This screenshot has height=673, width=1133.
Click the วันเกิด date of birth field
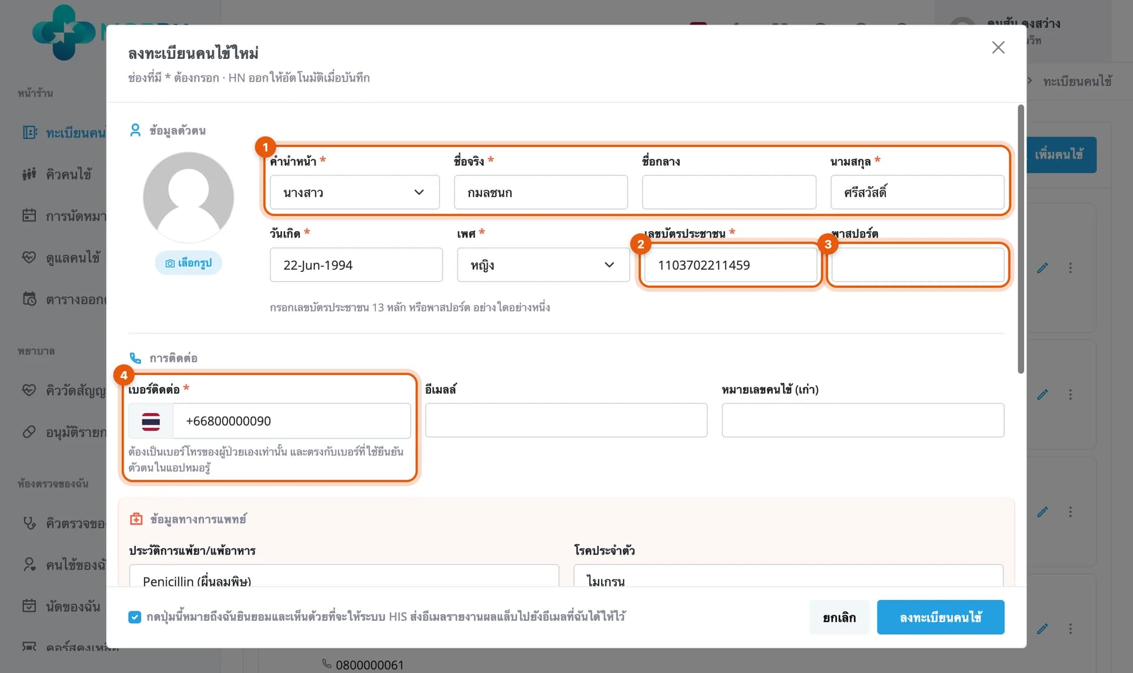[x=356, y=265]
